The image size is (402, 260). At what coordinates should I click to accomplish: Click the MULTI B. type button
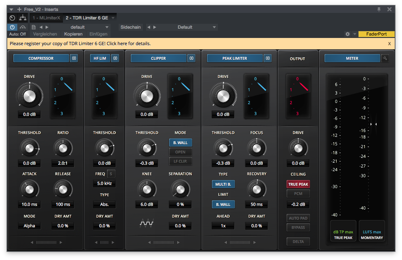pyautogui.click(x=223, y=184)
